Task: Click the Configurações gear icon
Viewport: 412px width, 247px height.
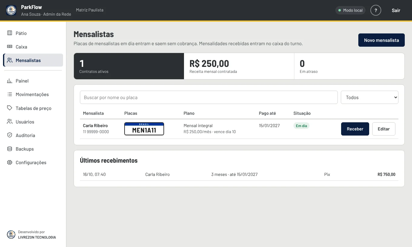Action: click(x=10, y=162)
